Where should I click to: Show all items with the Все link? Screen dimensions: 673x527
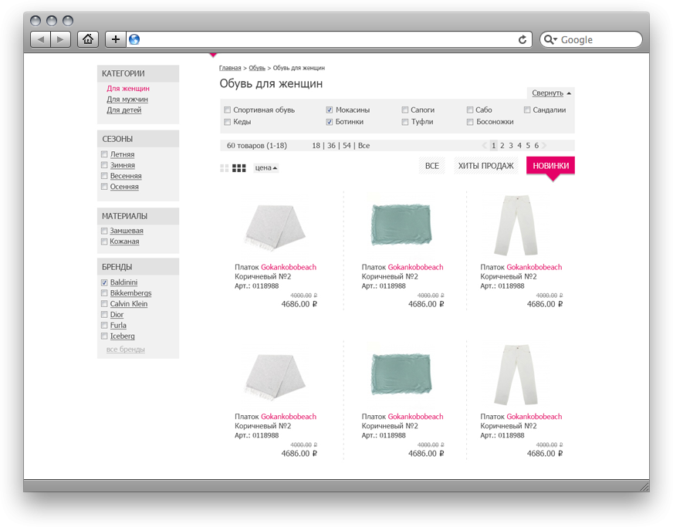pyautogui.click(x=364, y=146)
